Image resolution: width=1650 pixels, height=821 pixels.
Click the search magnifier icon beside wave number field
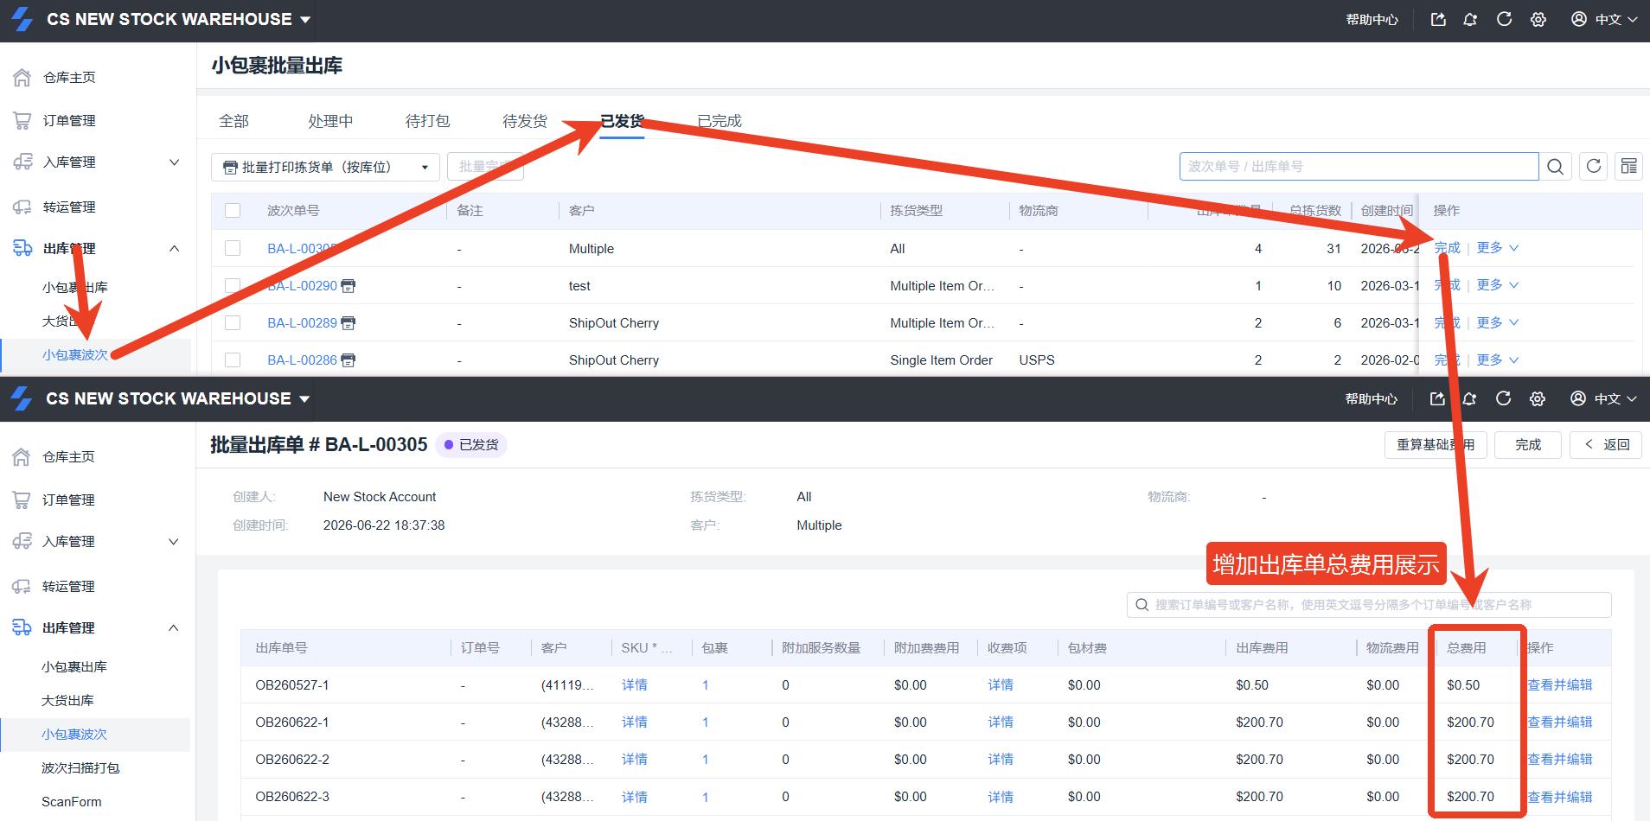coord(1555,167)
